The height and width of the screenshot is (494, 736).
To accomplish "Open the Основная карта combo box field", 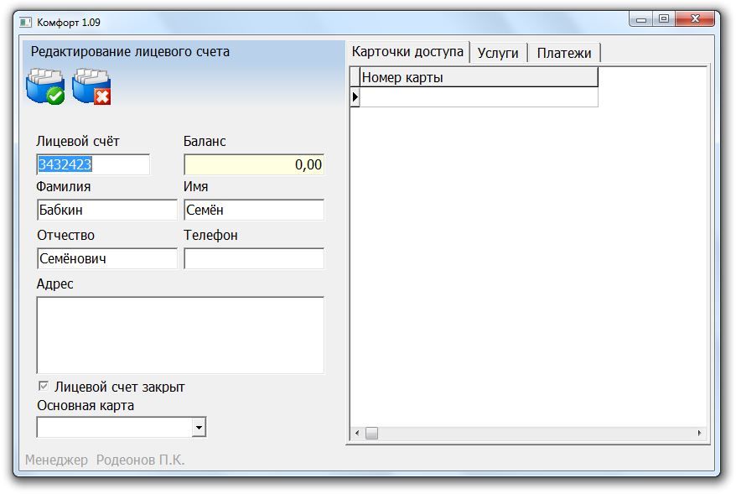I will point(121,427).
